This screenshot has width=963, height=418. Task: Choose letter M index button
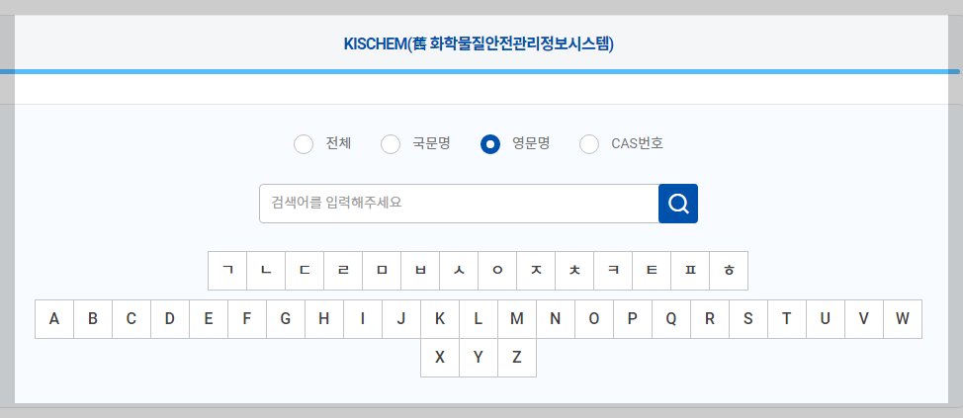(x=517, y=319)
